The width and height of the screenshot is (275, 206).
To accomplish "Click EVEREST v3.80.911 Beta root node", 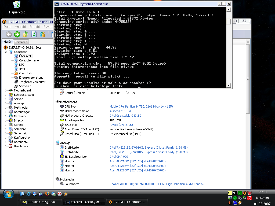I will point(25,47).
